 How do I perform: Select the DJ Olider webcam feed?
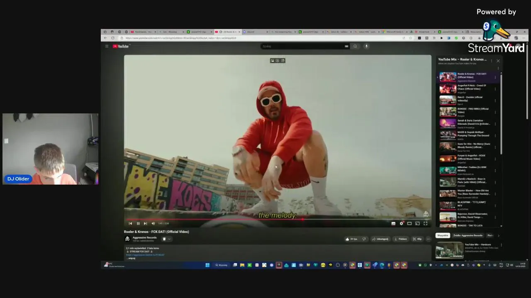(x=50, y=149)
